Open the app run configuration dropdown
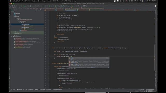166x93 pixels. tap(26, 6)
